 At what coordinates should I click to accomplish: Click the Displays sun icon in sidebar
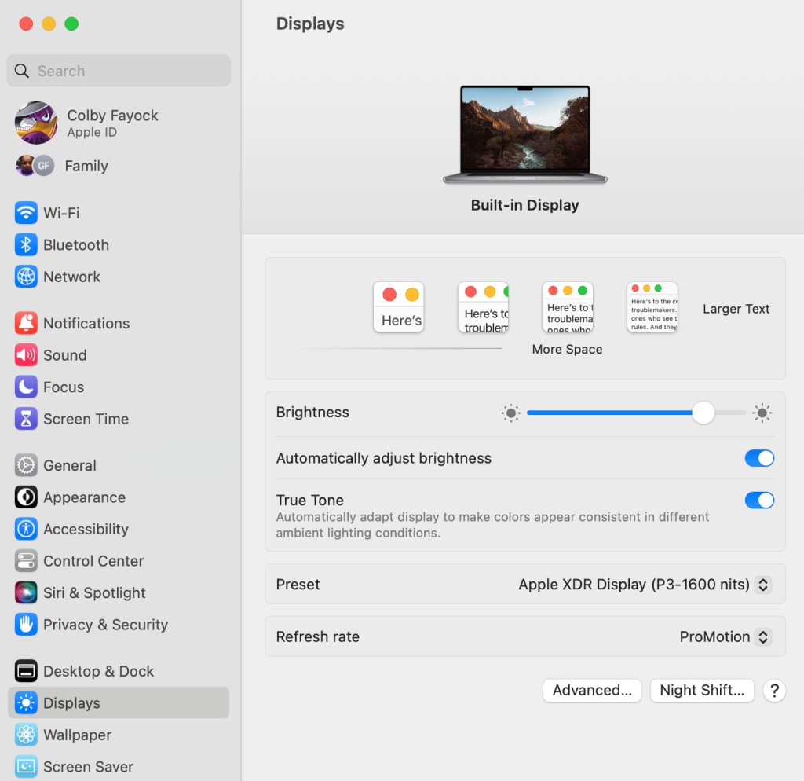(x=26, y=702)
